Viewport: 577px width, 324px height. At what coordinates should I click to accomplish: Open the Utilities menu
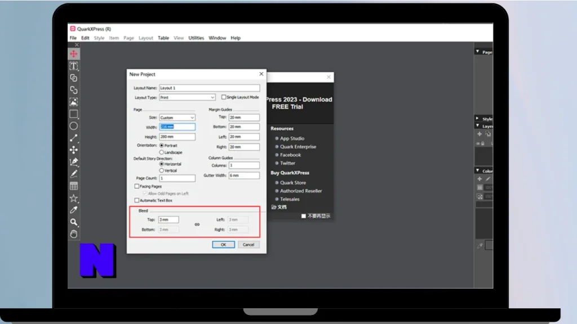[196, 38]
